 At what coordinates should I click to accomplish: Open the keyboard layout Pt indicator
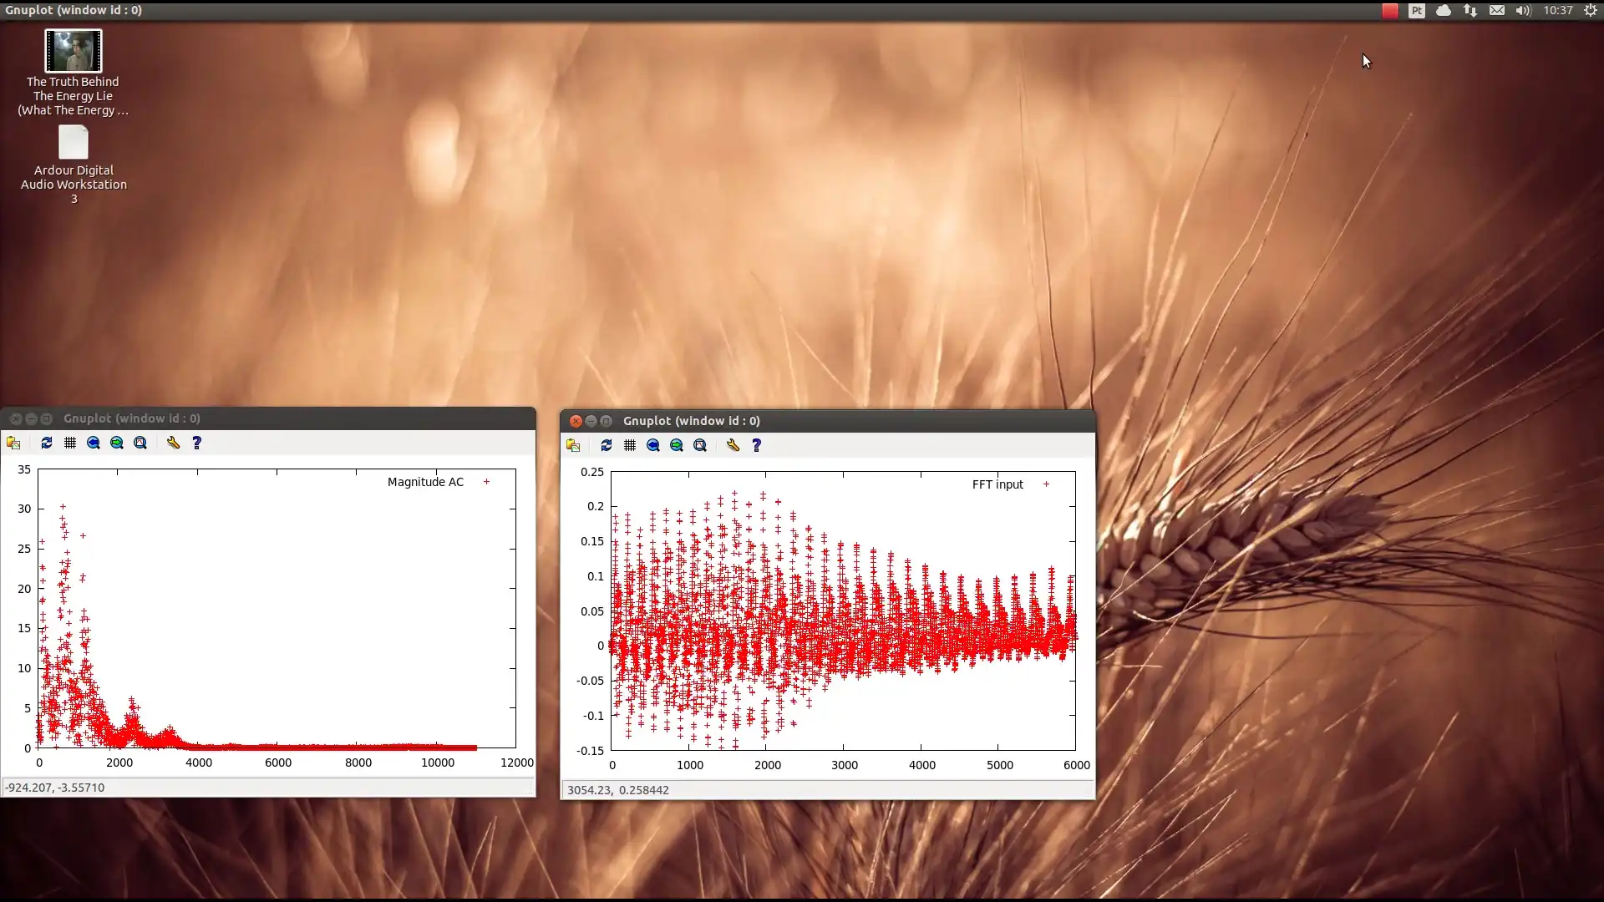point(1416,10)
